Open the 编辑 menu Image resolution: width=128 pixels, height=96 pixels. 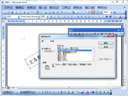click(20, 8)
